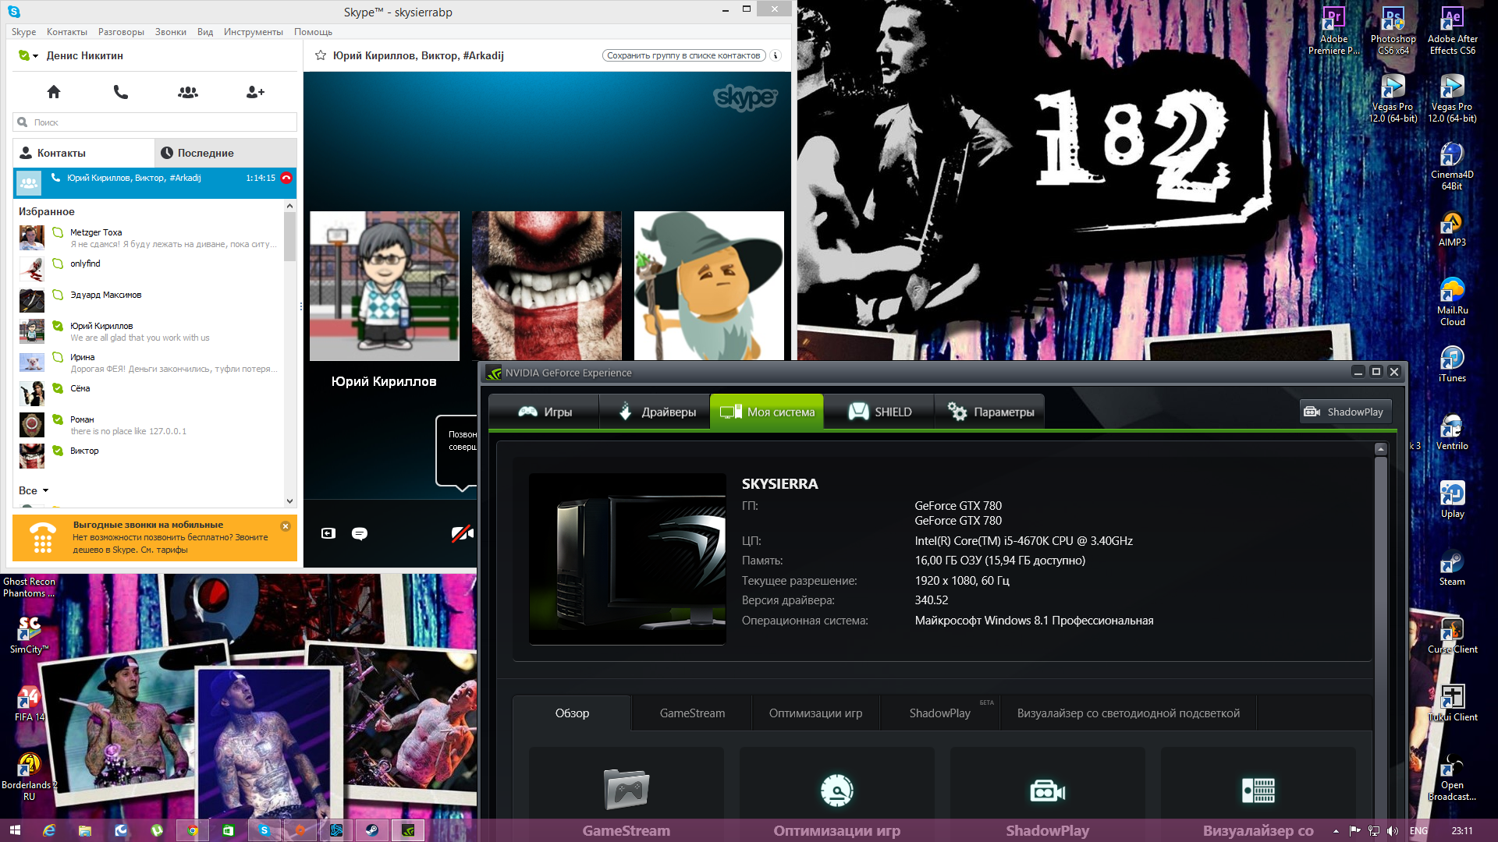Expand the Все contacts filter dropdown
The image size is (1498, 842).
34,490
